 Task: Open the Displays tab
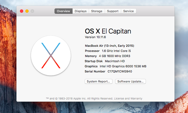(81, 11)
